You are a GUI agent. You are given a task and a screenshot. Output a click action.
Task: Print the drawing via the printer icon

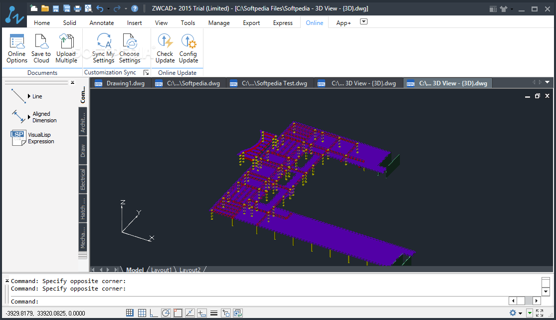point(77,8)
